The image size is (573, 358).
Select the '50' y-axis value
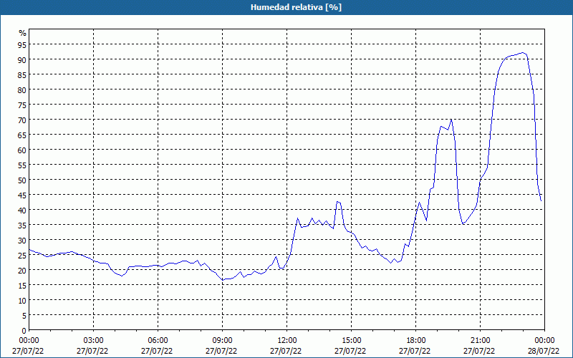(22, 180)
